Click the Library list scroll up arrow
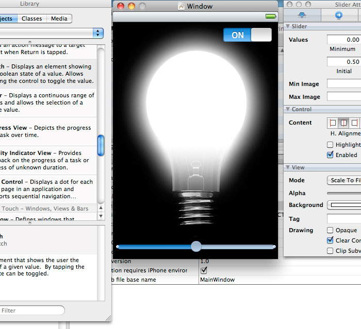This screenshot has width=361, height=329. point(101,208)
